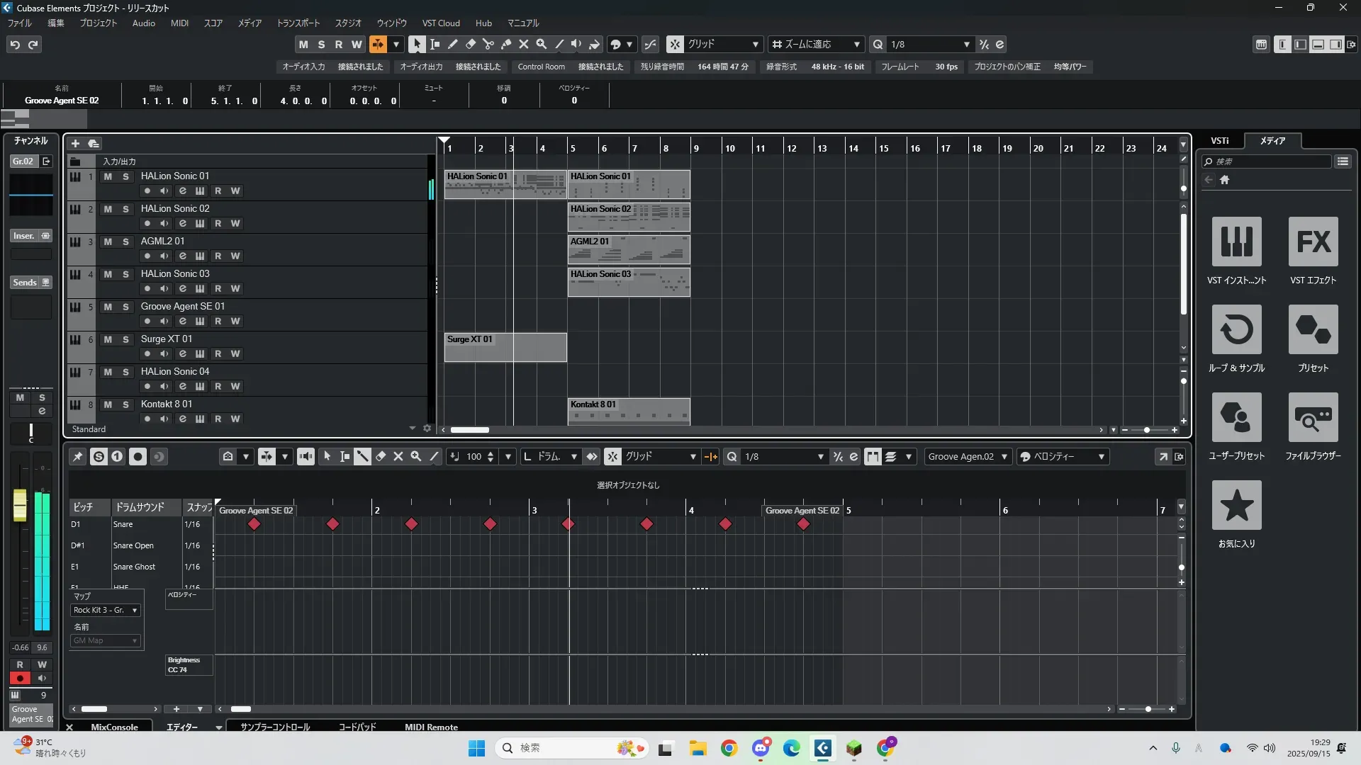Select the Erase tool in top toolbar

tap(470, 44)
